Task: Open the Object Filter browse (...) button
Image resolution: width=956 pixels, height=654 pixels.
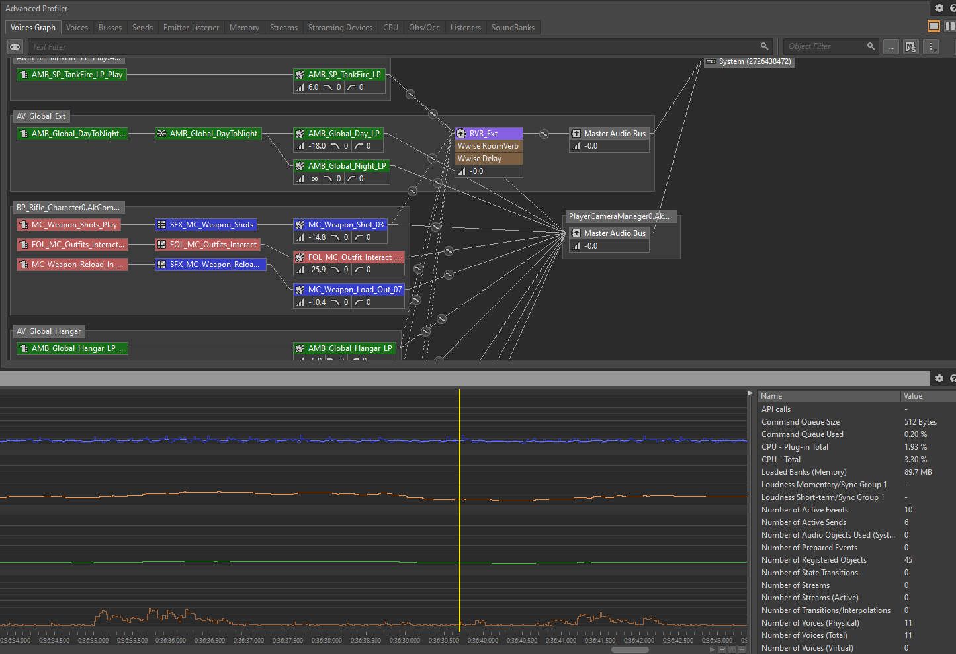Action: pyautogui.click(x=891, y=46)
